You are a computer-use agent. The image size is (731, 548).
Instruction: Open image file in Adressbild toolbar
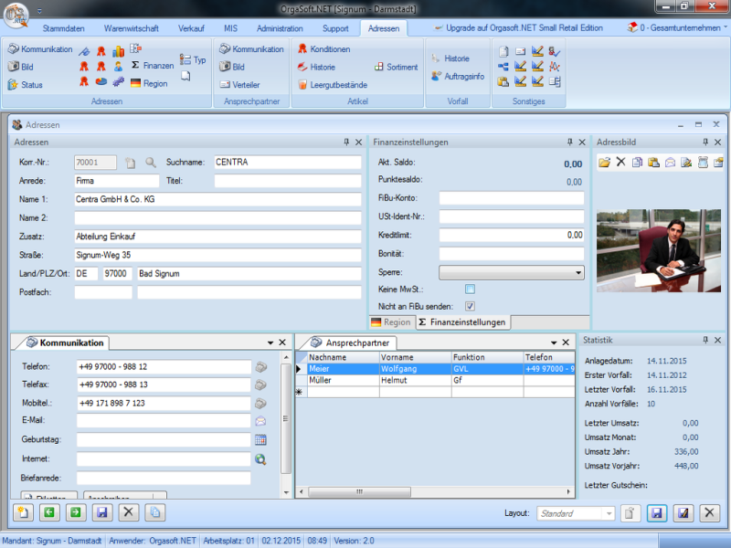(604, 163)
